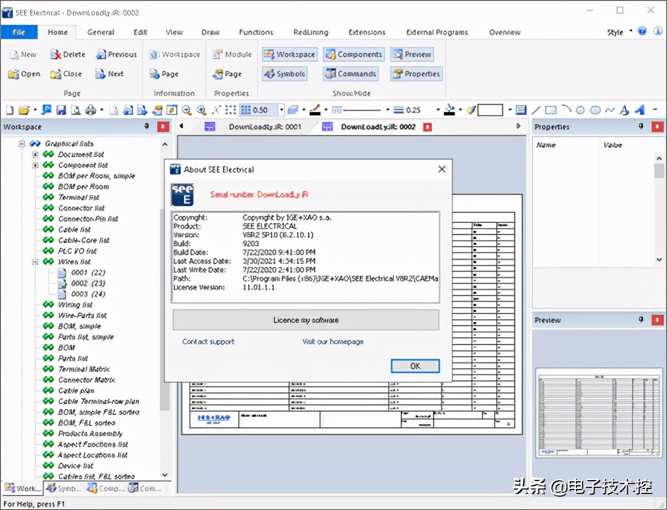667x510 pixels.
Task: Click the white fill color swatch box
Action: point(490,110)
